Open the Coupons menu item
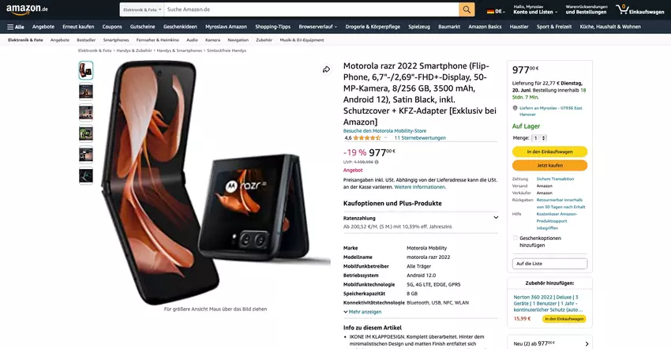Image resolution: width=671 pixels, height=349 pixels. 112,27
